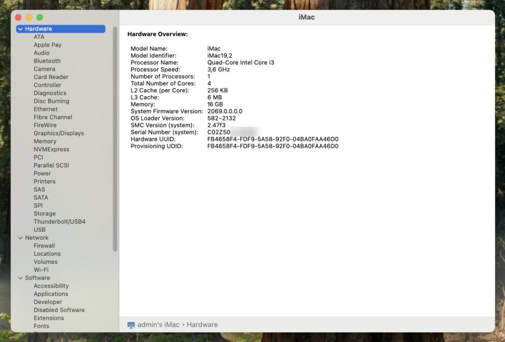The image size is (505, 342).
Task: Open Firewall under Network
Action: pyautogui.click(x=44, y=246)
